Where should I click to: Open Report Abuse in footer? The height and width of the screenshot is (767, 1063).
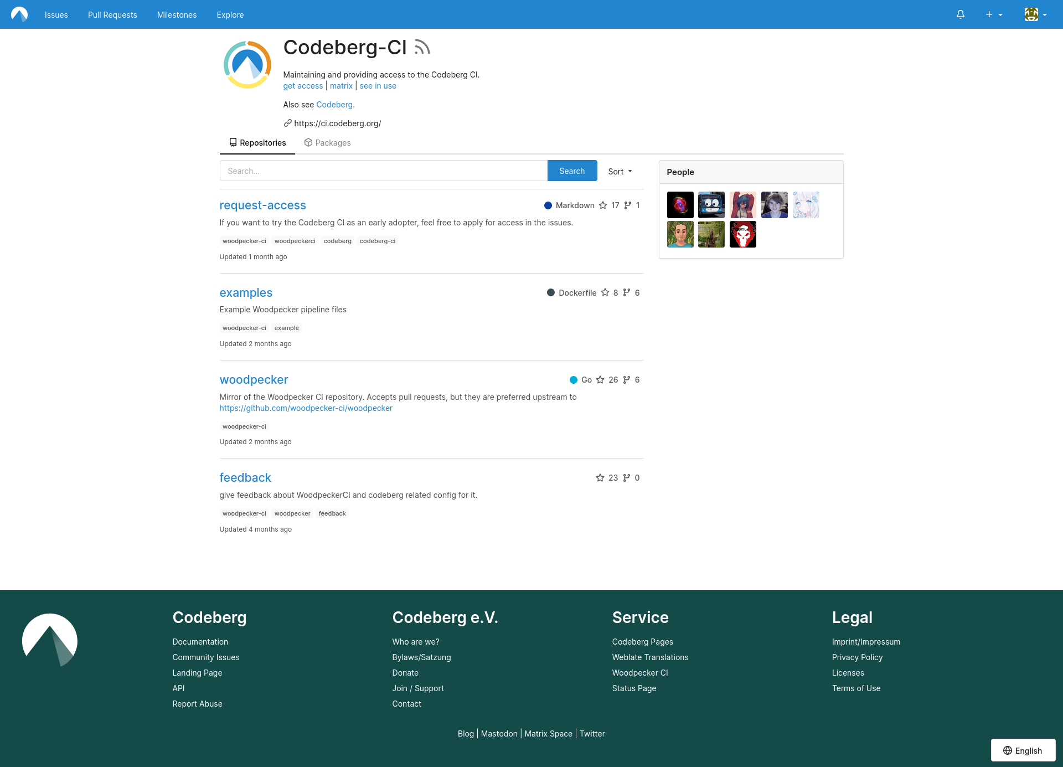[x=197, y=704]
